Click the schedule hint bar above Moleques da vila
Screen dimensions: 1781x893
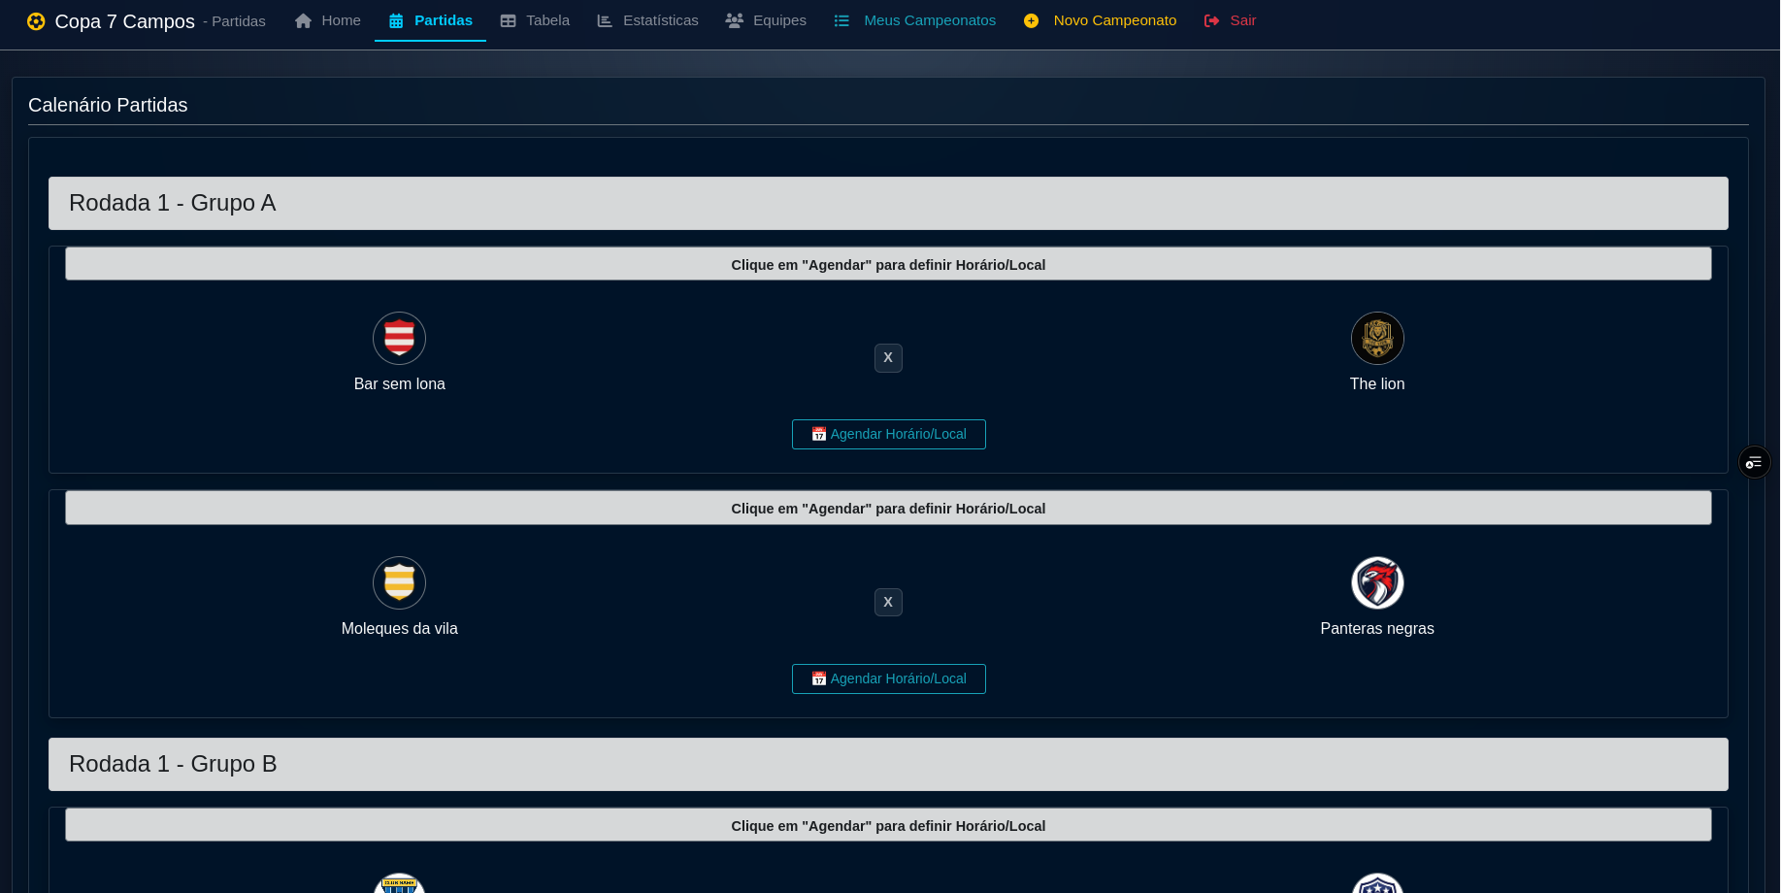[x=888, y=508]
